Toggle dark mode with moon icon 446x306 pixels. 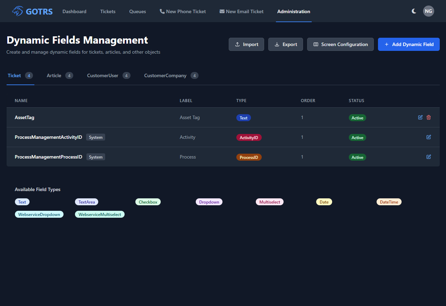(414, 11)
